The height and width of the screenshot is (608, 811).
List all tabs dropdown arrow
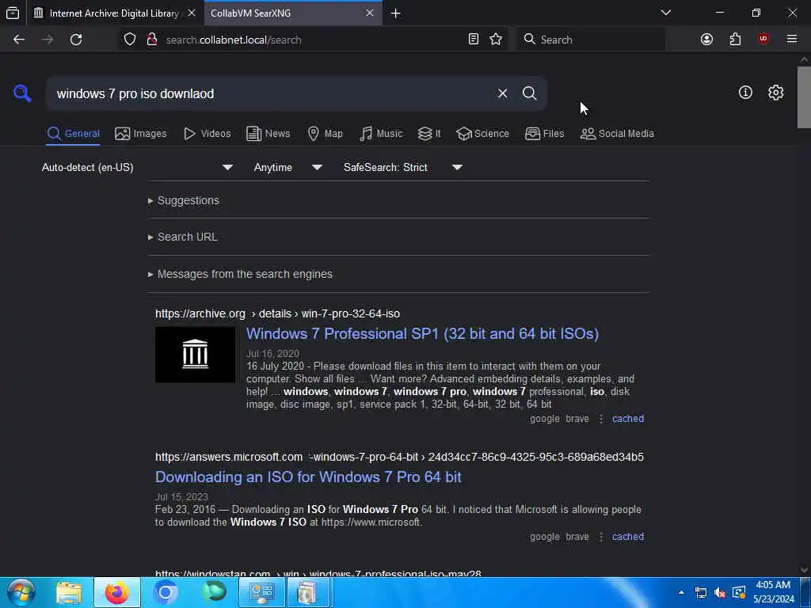coord(665,13)
